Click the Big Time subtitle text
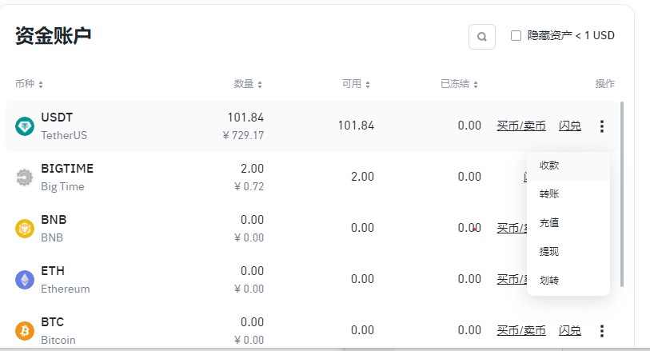The width and height of the screenshot is (650, 351). tap(62, 187)
